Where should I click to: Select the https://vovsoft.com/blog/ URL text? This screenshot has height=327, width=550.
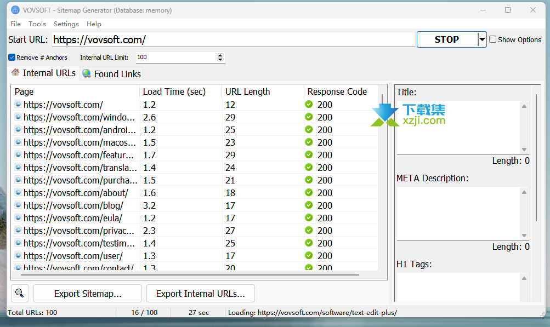(x=73, y=205)
